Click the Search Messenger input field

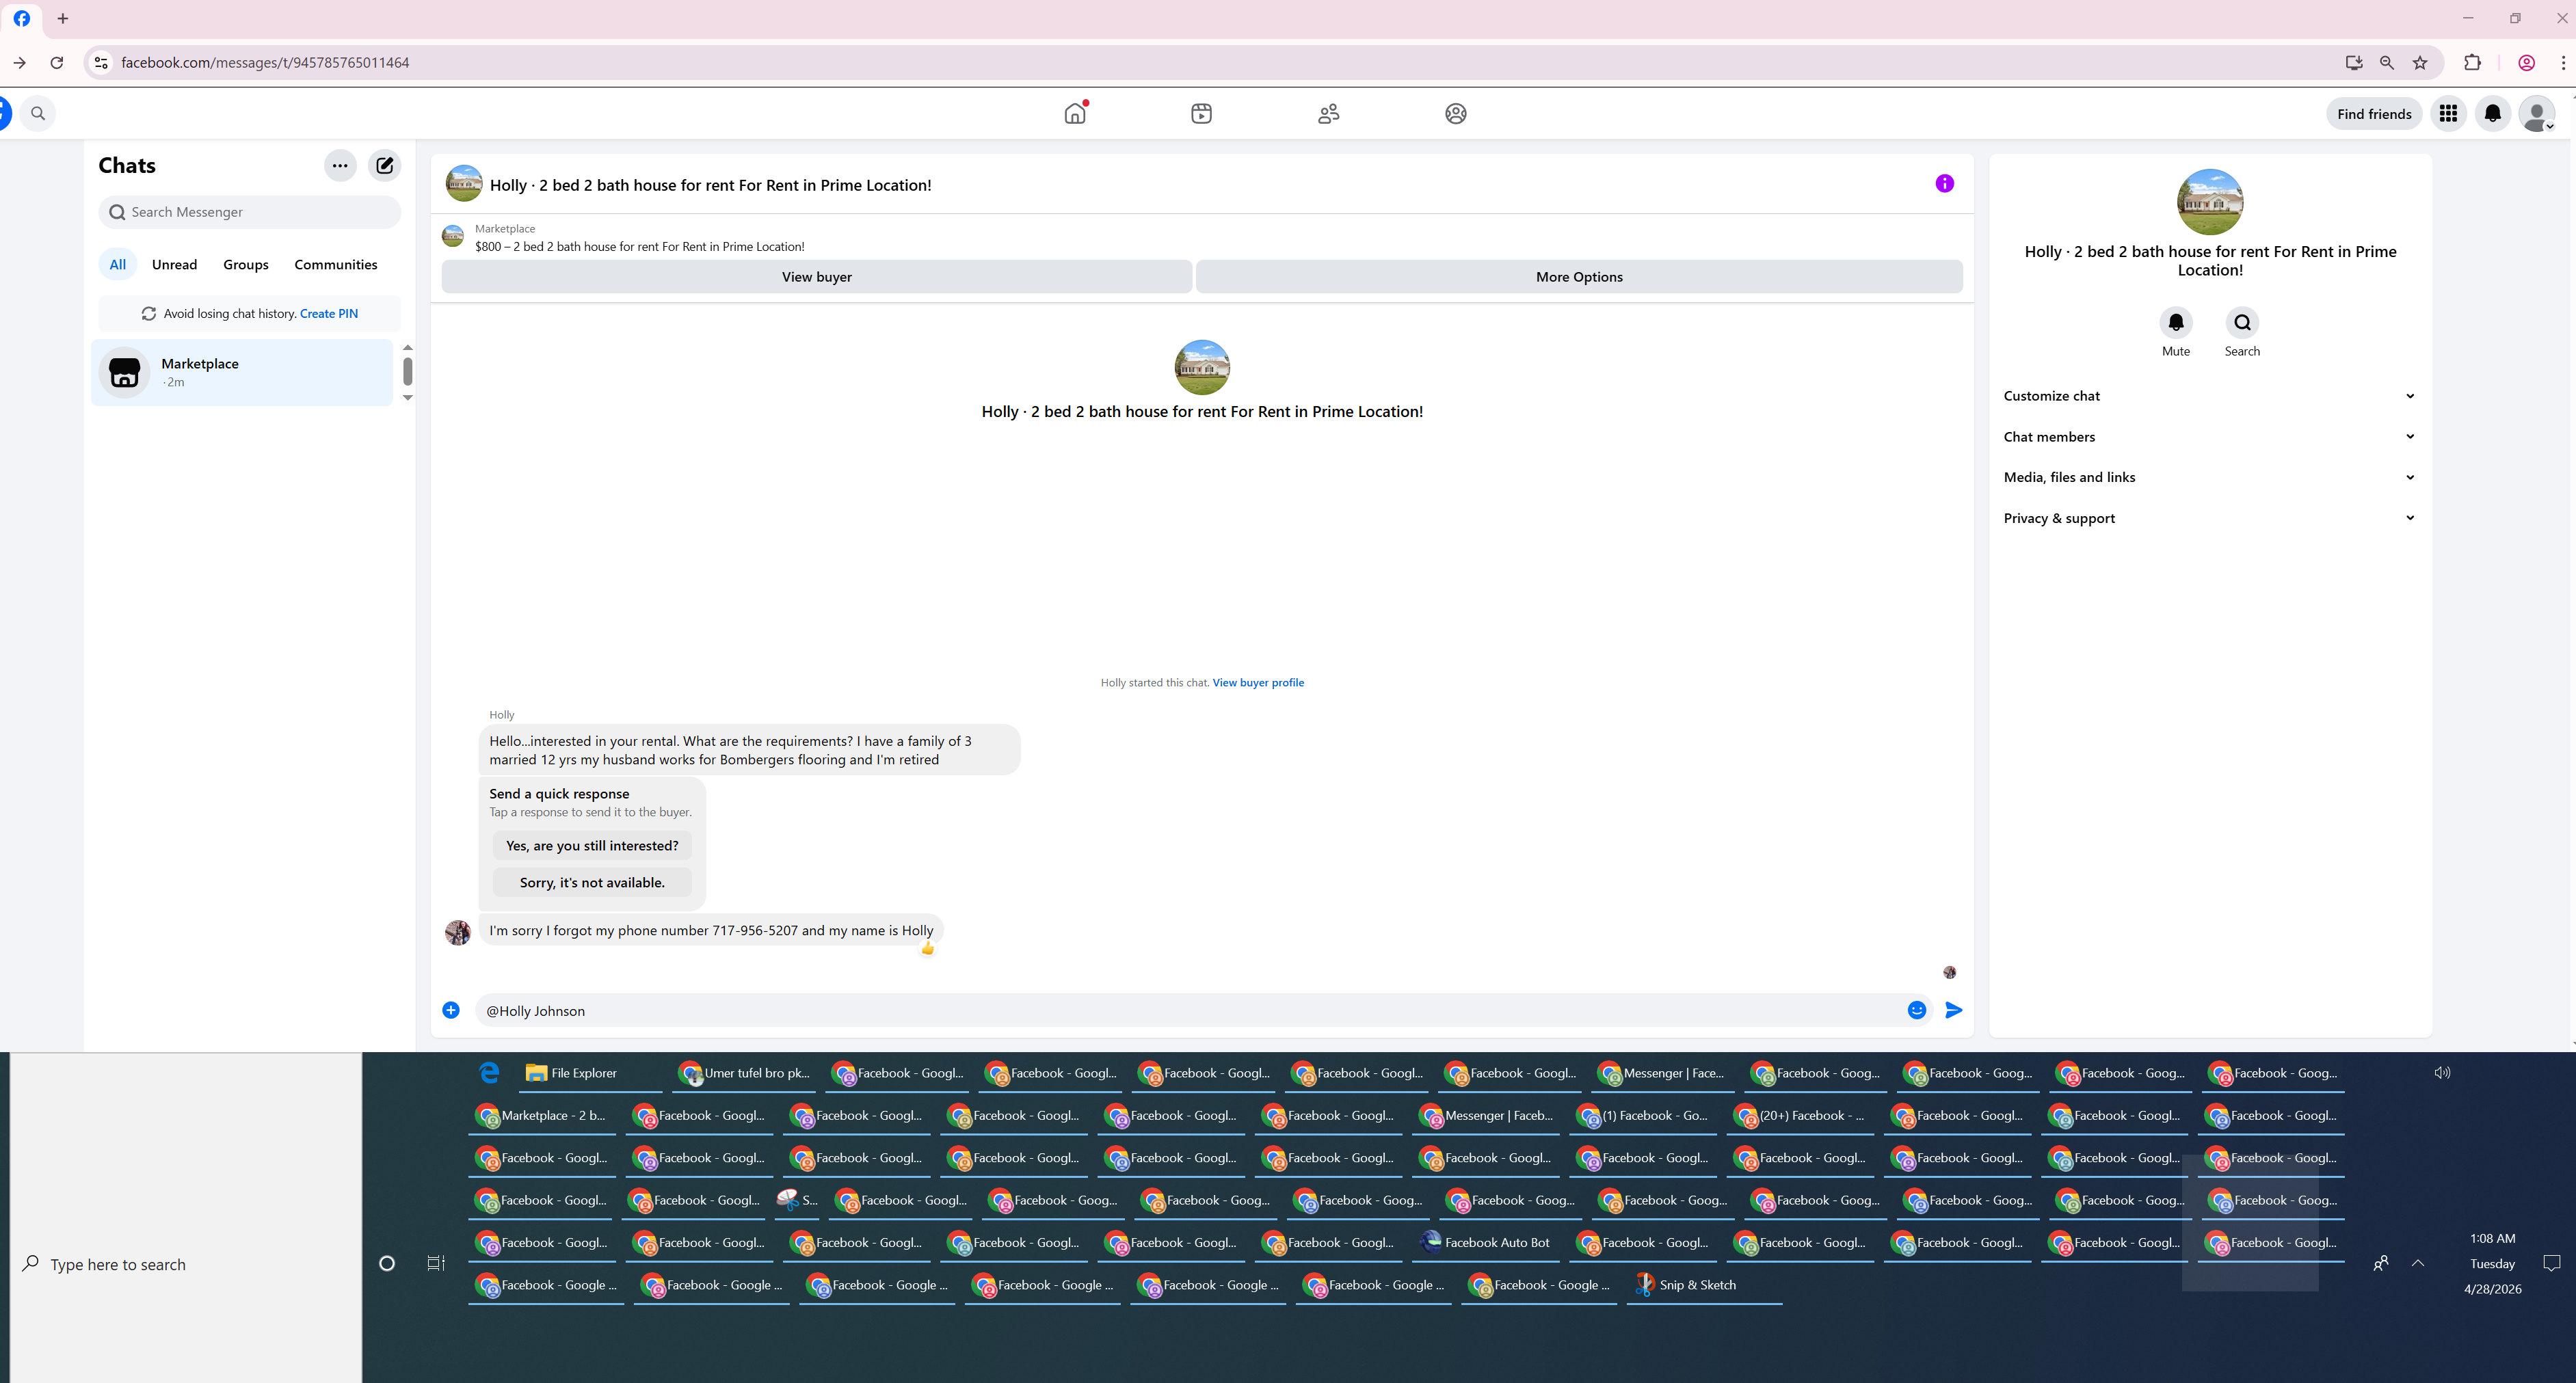[250, 212]
